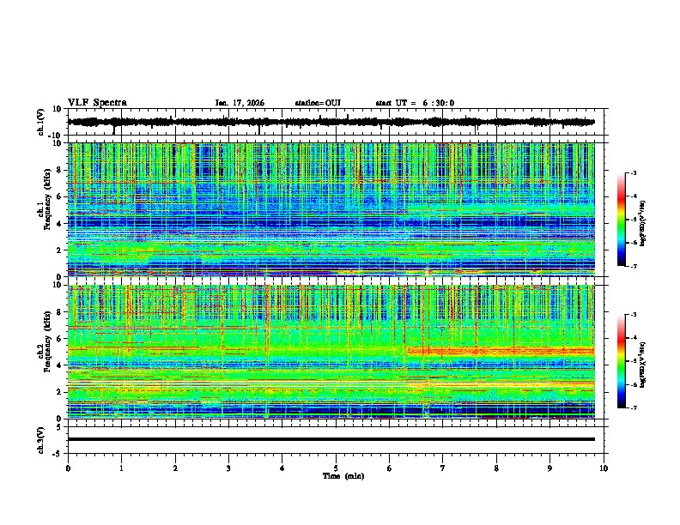The width and height of the screenshot is (680, 525).
Task: Click the flat black ch.3 voltage trace
Action: pyautogui.click(x=331, y=439)
